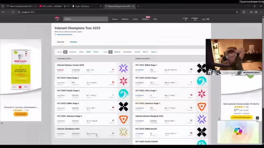Open the Forums nav item

(115, 19)
